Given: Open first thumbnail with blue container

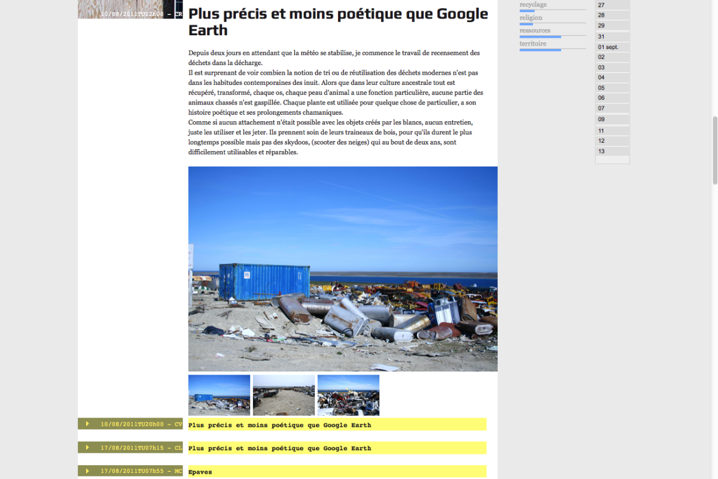Looking at the screenshot, I should click(x=219, y=395).
